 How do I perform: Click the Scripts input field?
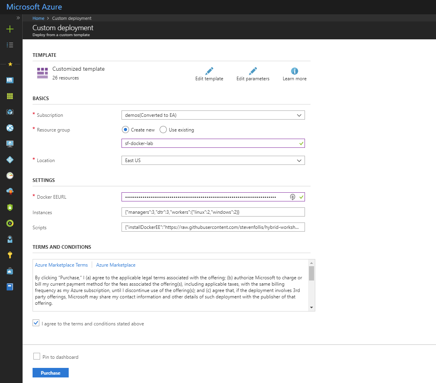[x=213, y=227]
